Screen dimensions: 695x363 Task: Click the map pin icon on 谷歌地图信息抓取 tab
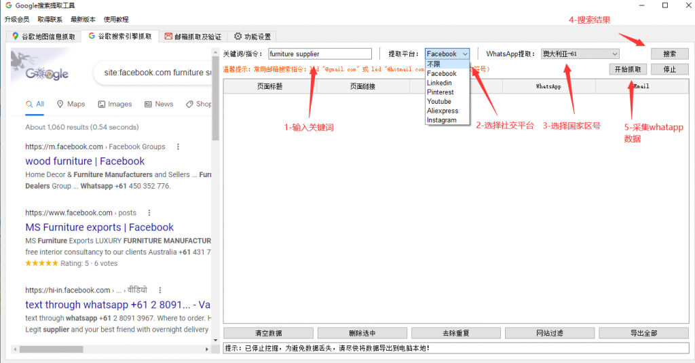point(16,36)
